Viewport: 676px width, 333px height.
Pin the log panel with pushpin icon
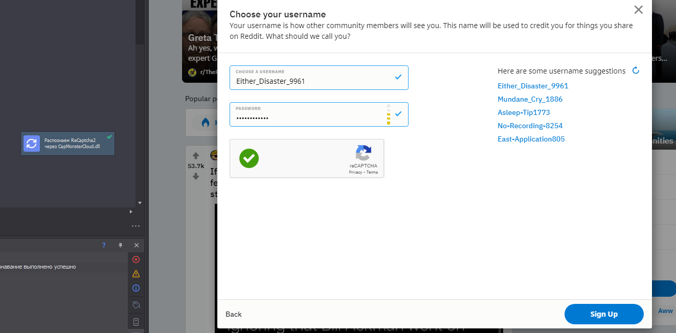click(121, 245)
